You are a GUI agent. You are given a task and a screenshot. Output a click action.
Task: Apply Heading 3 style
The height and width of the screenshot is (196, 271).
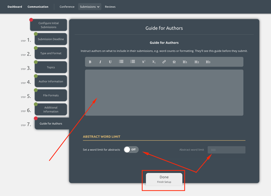(x=208, y=62)
